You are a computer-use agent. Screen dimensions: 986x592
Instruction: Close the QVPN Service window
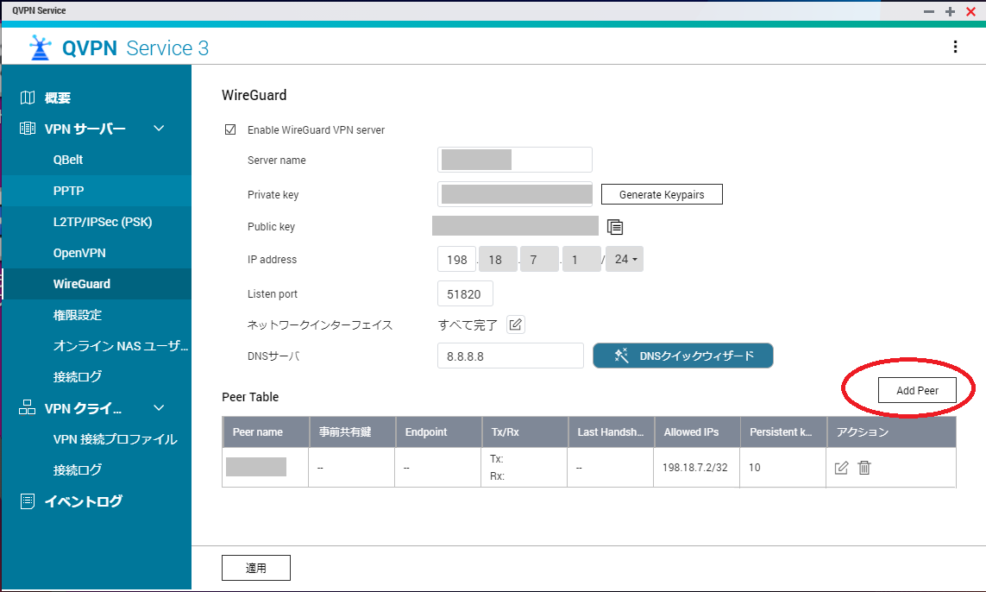(971, 11)
